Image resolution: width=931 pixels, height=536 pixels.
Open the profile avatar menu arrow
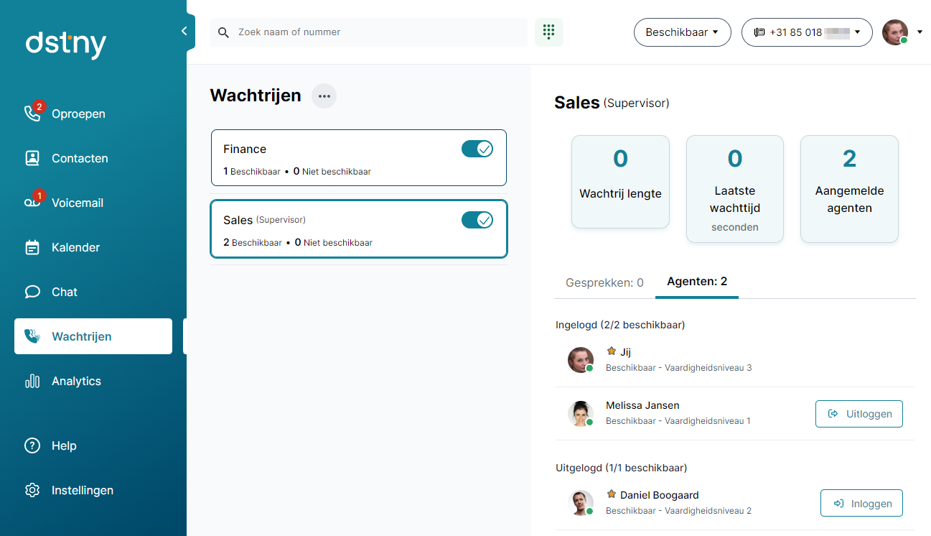point(920,32)
